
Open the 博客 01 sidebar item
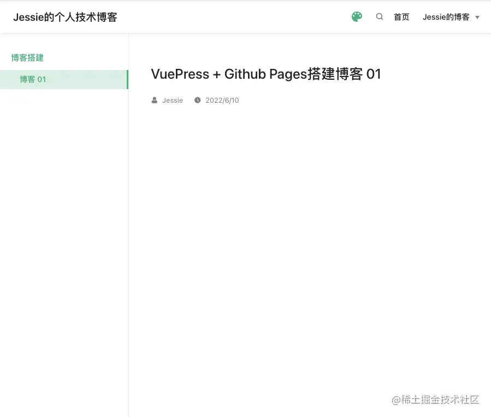coord(64,79)
